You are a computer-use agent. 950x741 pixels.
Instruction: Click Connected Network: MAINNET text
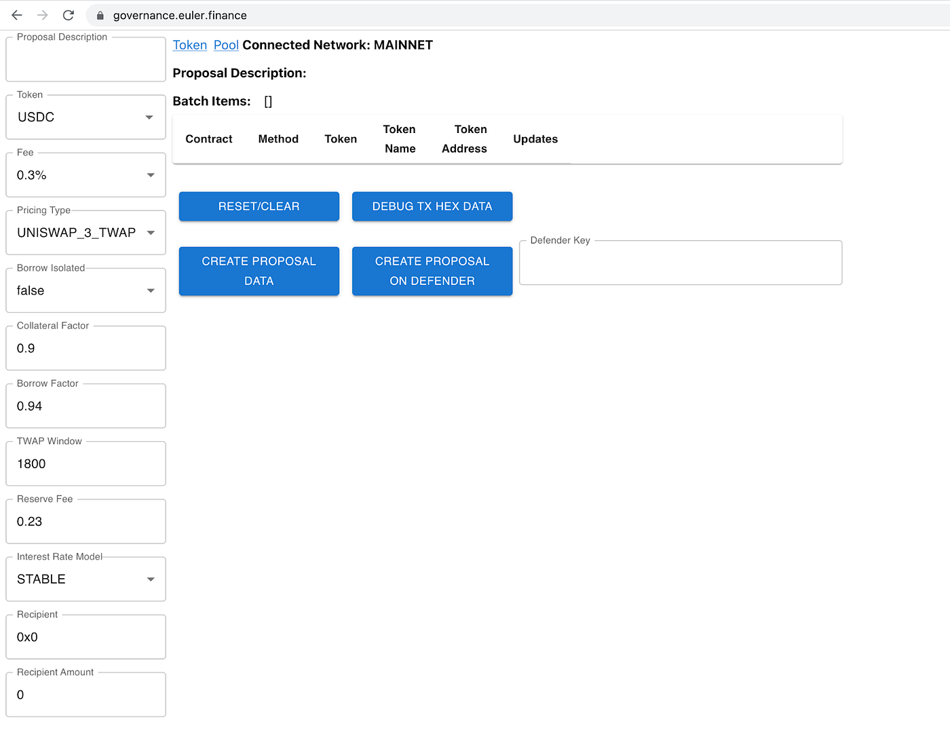337,45
